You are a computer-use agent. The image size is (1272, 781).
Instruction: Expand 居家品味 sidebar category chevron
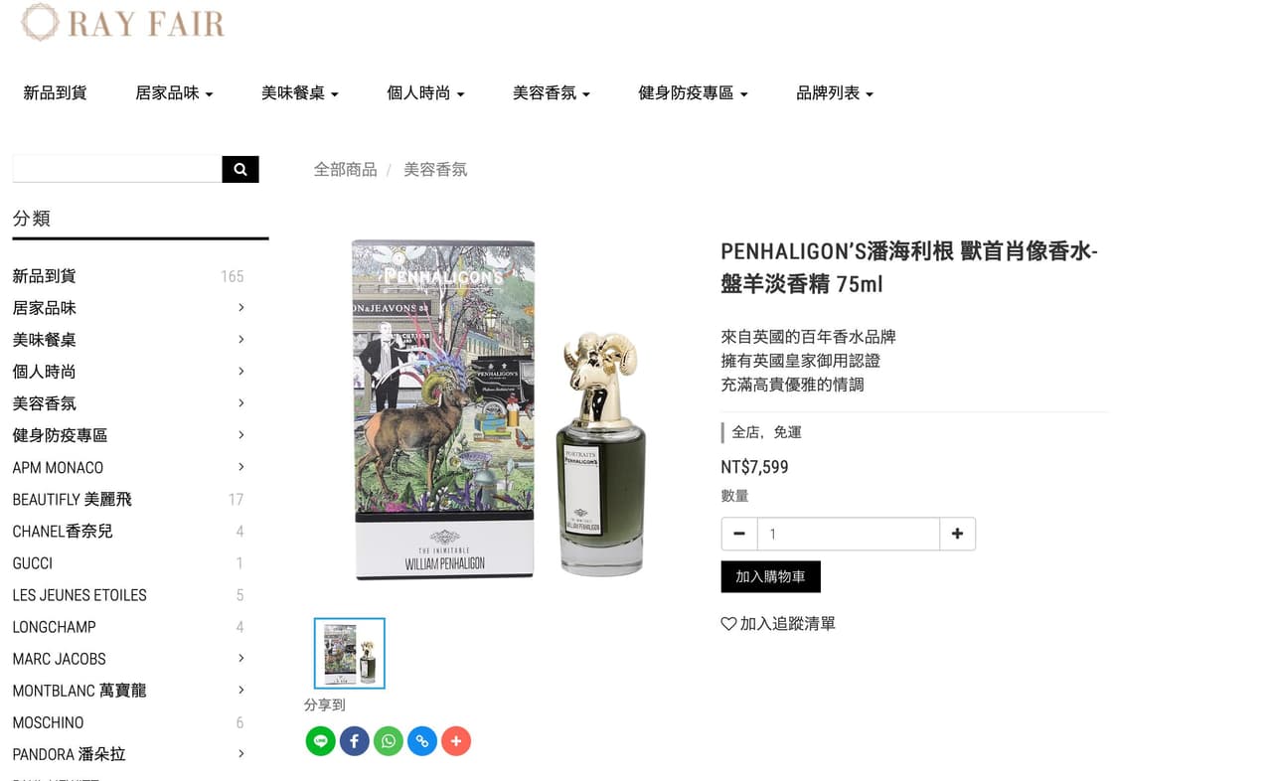[240, 308]
